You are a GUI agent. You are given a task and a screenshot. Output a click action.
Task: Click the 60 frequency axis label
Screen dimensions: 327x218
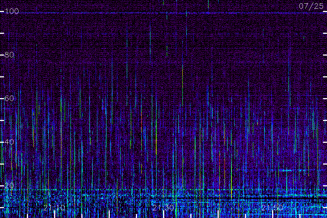[9, 98]
